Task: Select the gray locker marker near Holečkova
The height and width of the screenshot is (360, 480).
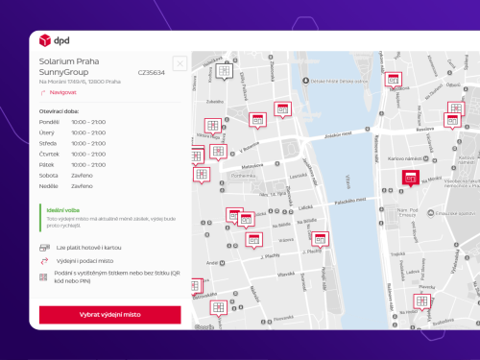Action: pos(224,71)
